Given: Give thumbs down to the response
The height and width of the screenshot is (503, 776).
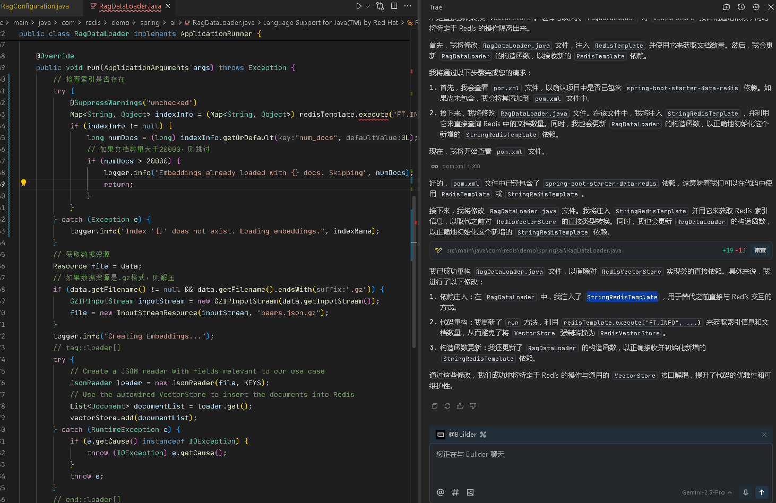Looking at the screenshot, I should pyautogui.click(x=473, y=406).
